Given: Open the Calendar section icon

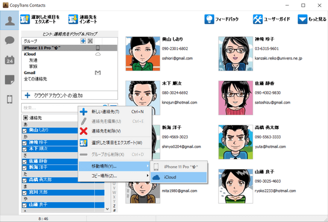Looking at the screenshot, I should (10, 60).
